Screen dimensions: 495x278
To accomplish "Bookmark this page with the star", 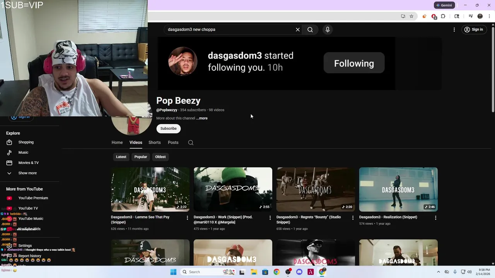I will pos(411,16).
